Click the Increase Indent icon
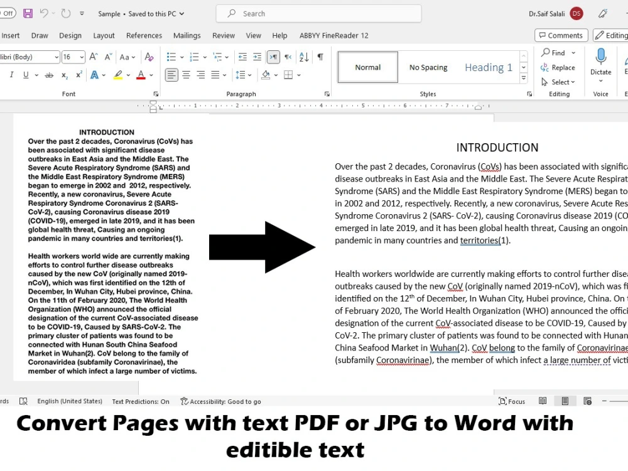 pyautogui.click(x=257, y=57)
